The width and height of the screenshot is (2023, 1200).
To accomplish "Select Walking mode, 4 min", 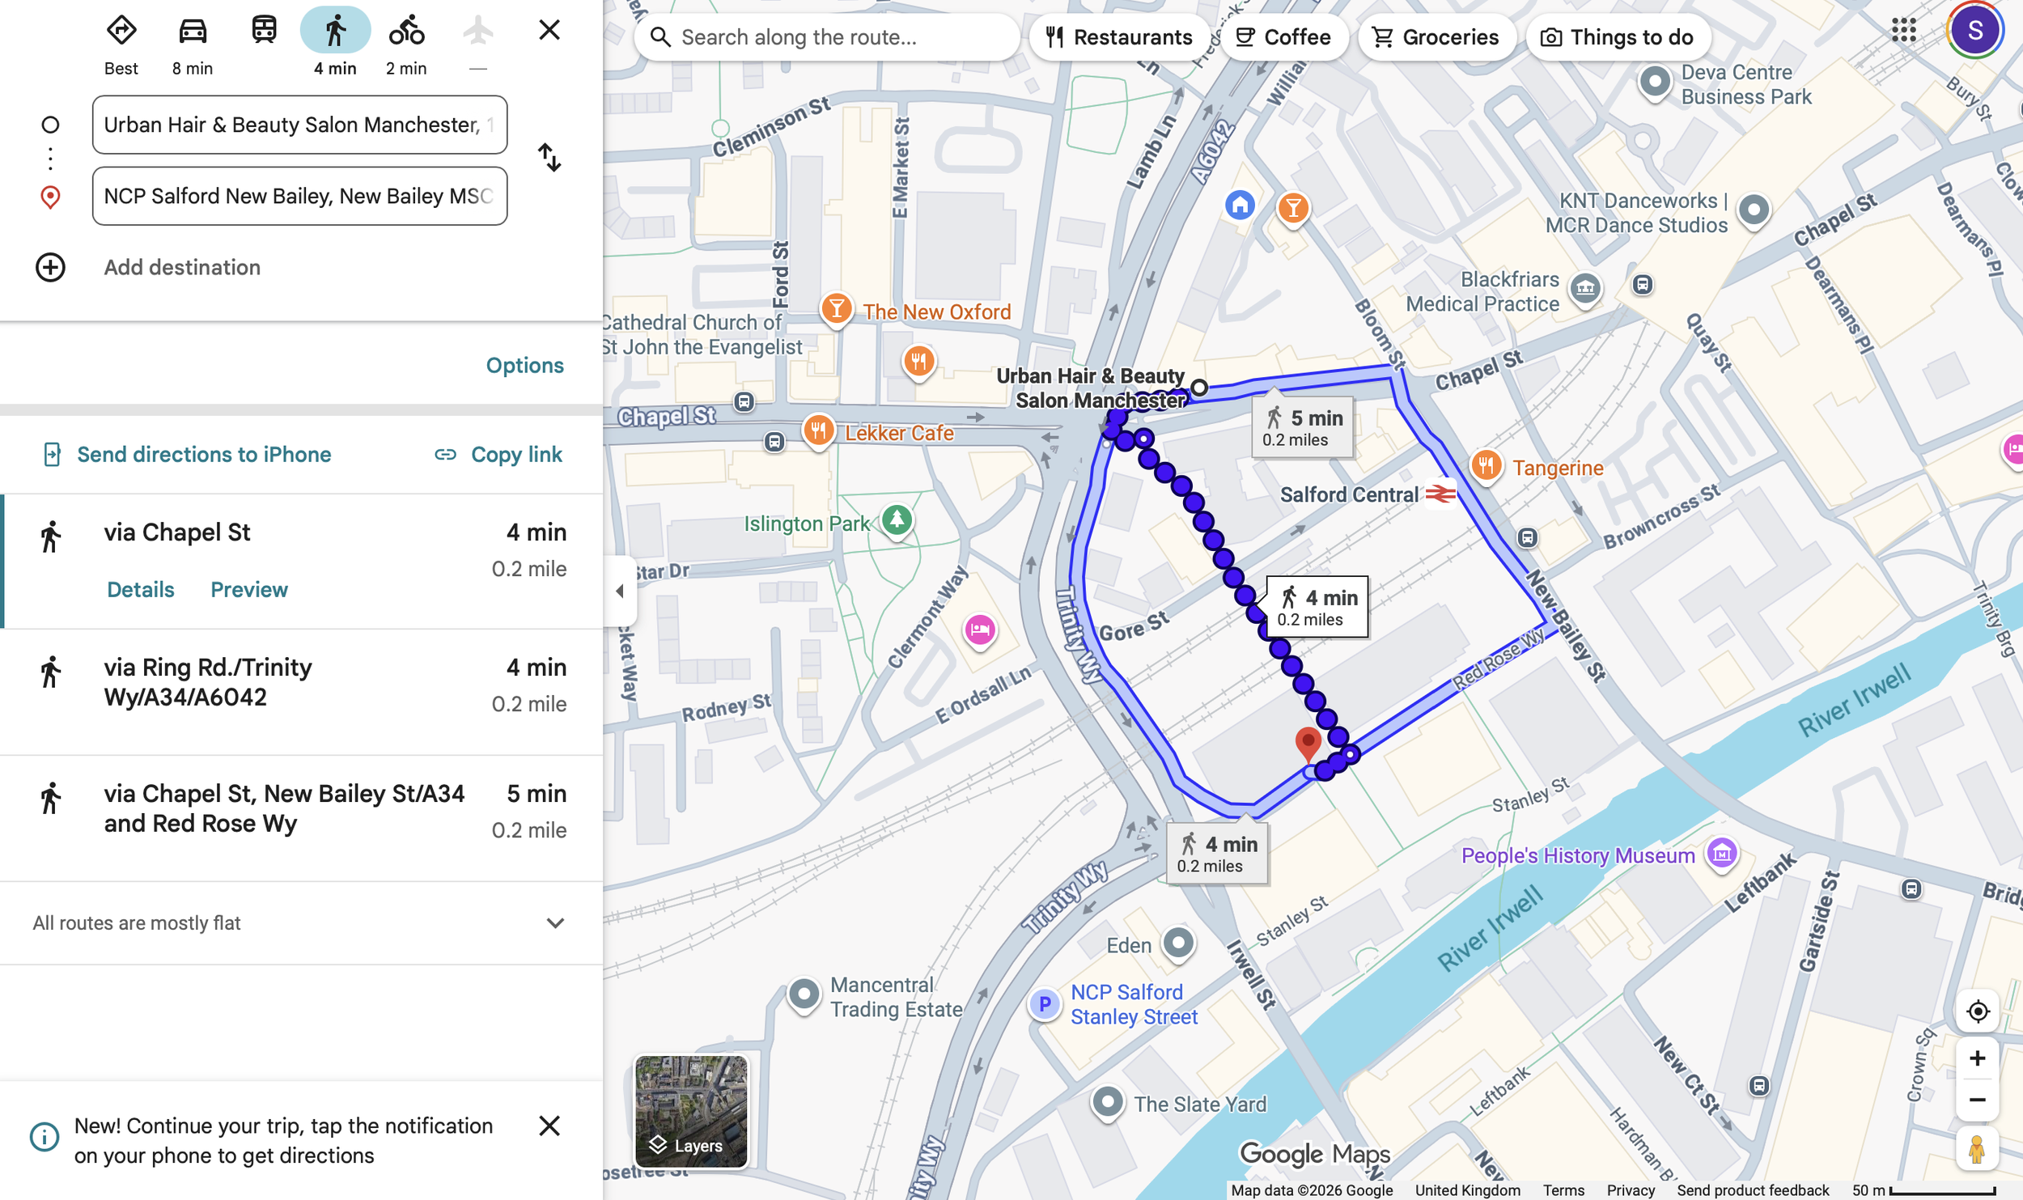I will click(335, 31).
